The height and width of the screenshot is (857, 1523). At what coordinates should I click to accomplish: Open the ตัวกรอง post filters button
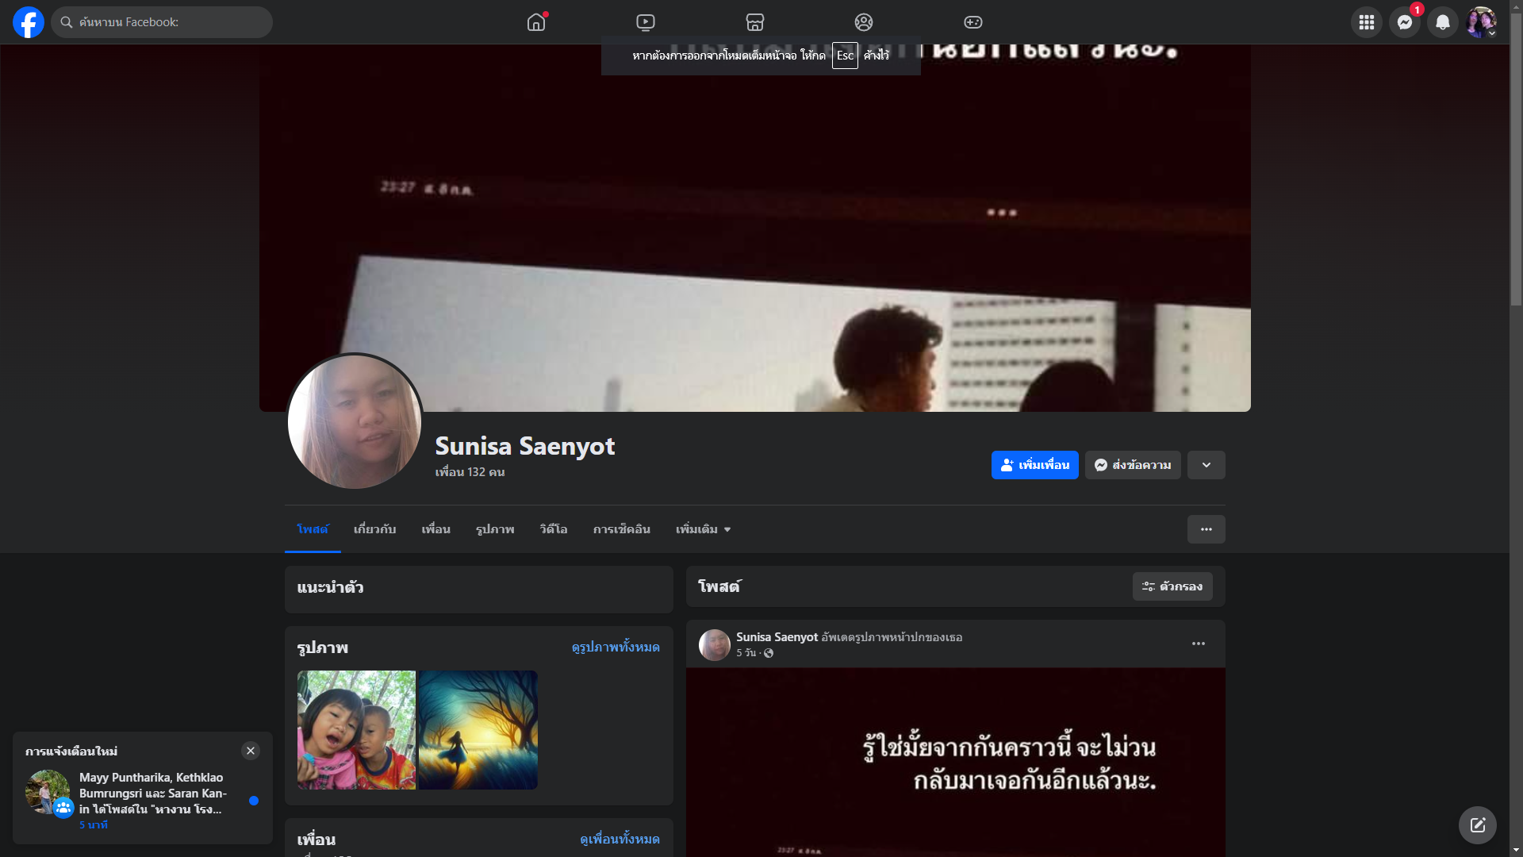[x=1172, y=586]
